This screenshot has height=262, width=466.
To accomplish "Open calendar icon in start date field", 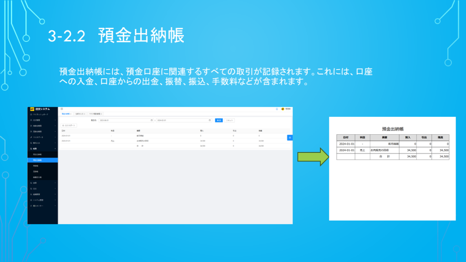I will 152,120.
